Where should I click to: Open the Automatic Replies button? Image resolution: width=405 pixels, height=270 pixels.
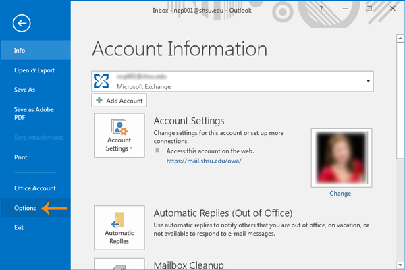(x=119, y=227)
